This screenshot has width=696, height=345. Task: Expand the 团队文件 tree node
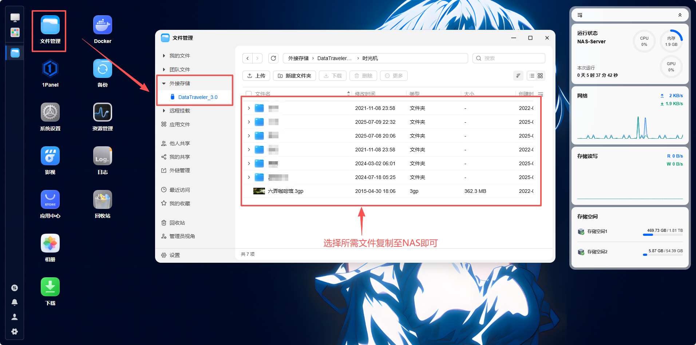pos(164,70)
